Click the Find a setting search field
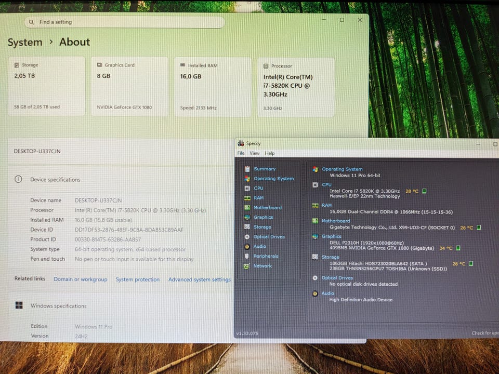499x374 pixels. (124, 22)
